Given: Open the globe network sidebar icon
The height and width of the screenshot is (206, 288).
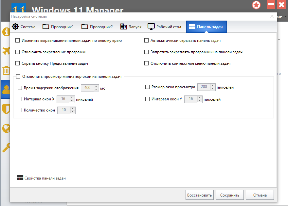Looking at the screenshot, I should coord(6,128).
